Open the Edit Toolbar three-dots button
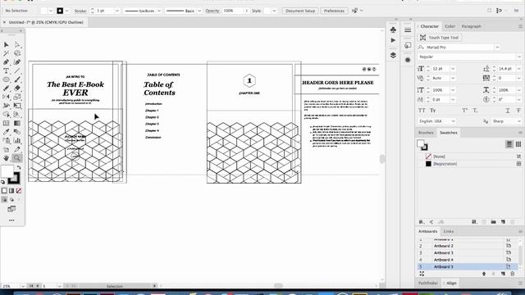Viewport: 525px width, 295px height. click(x=11, y=220)
